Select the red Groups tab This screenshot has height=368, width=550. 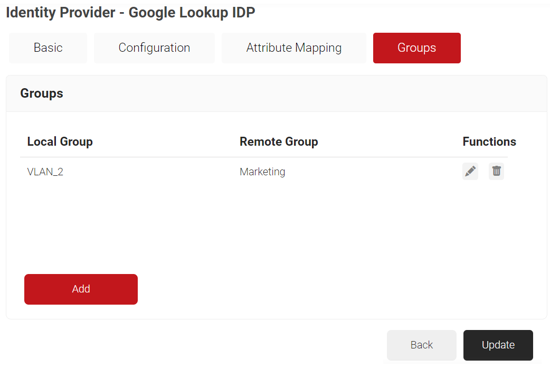(416, 48)
